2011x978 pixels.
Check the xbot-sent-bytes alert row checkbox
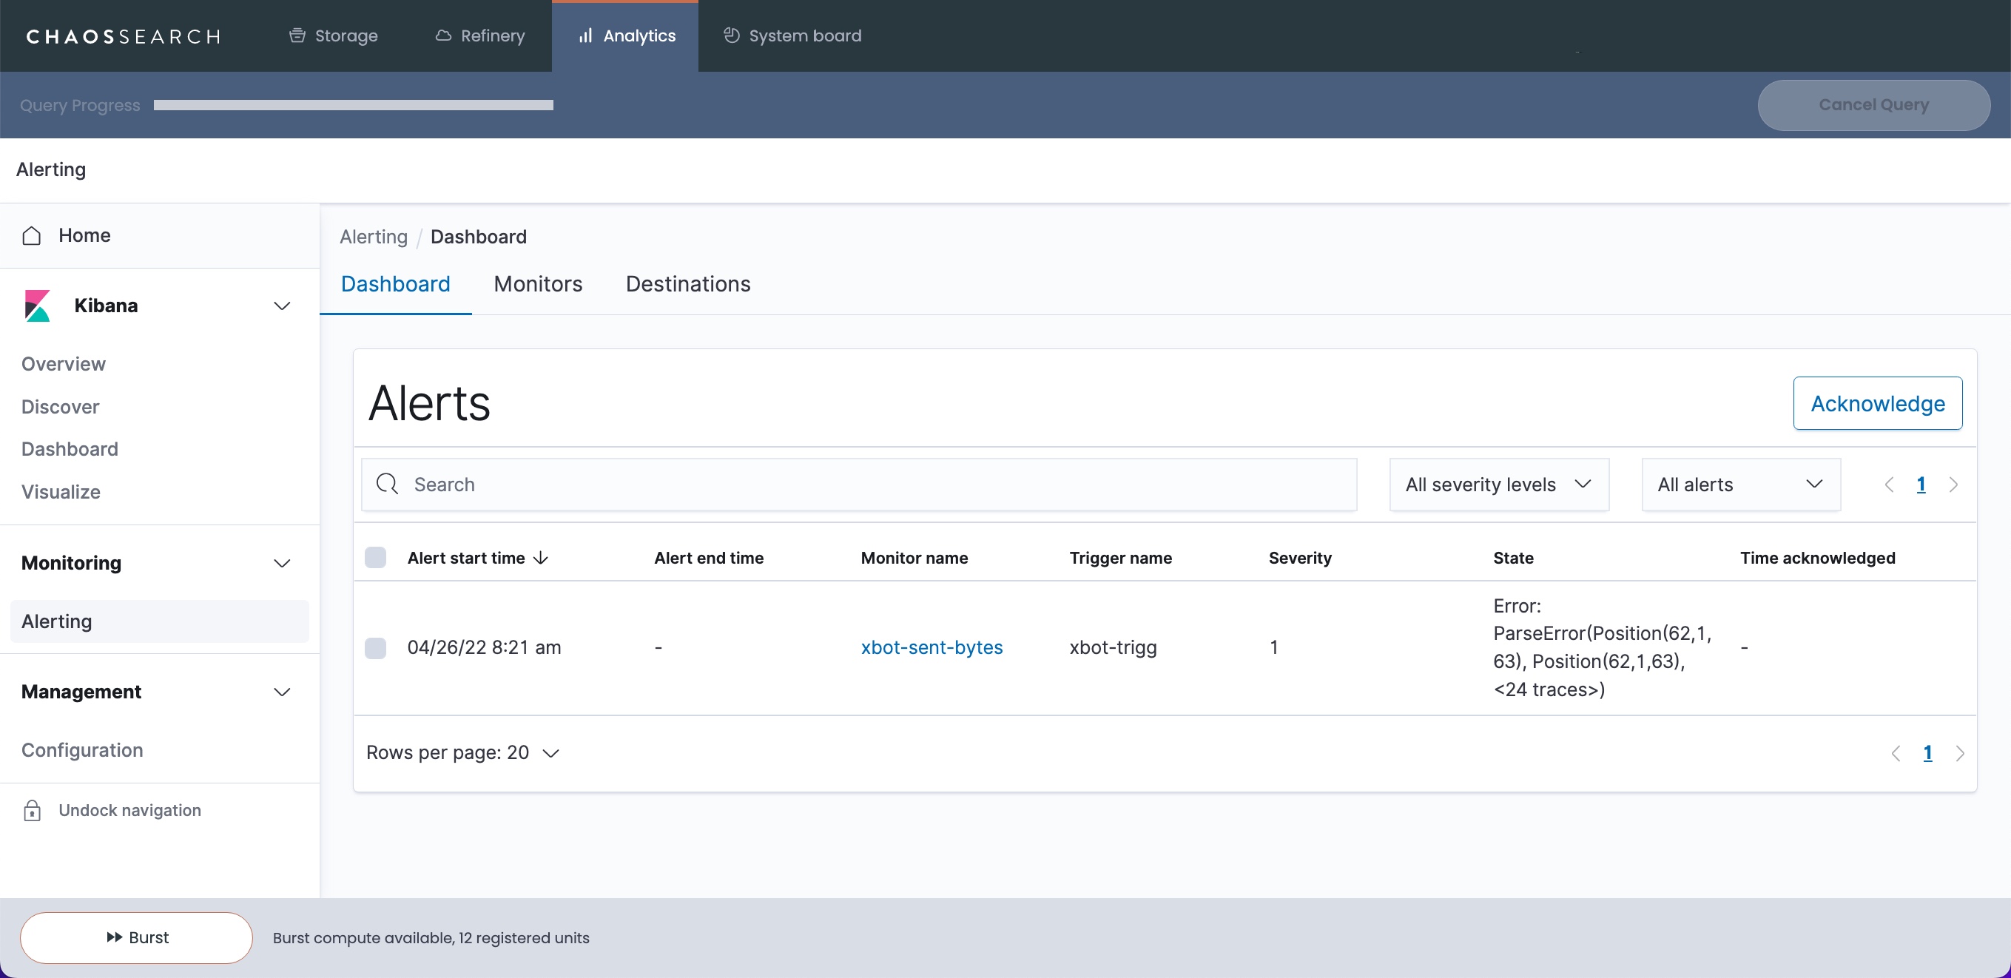376,648
